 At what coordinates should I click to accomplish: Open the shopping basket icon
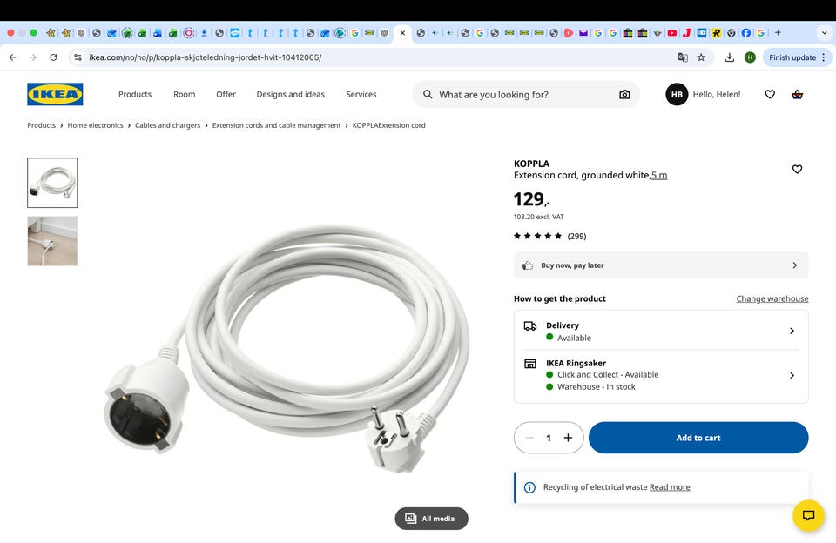(797, 94)
